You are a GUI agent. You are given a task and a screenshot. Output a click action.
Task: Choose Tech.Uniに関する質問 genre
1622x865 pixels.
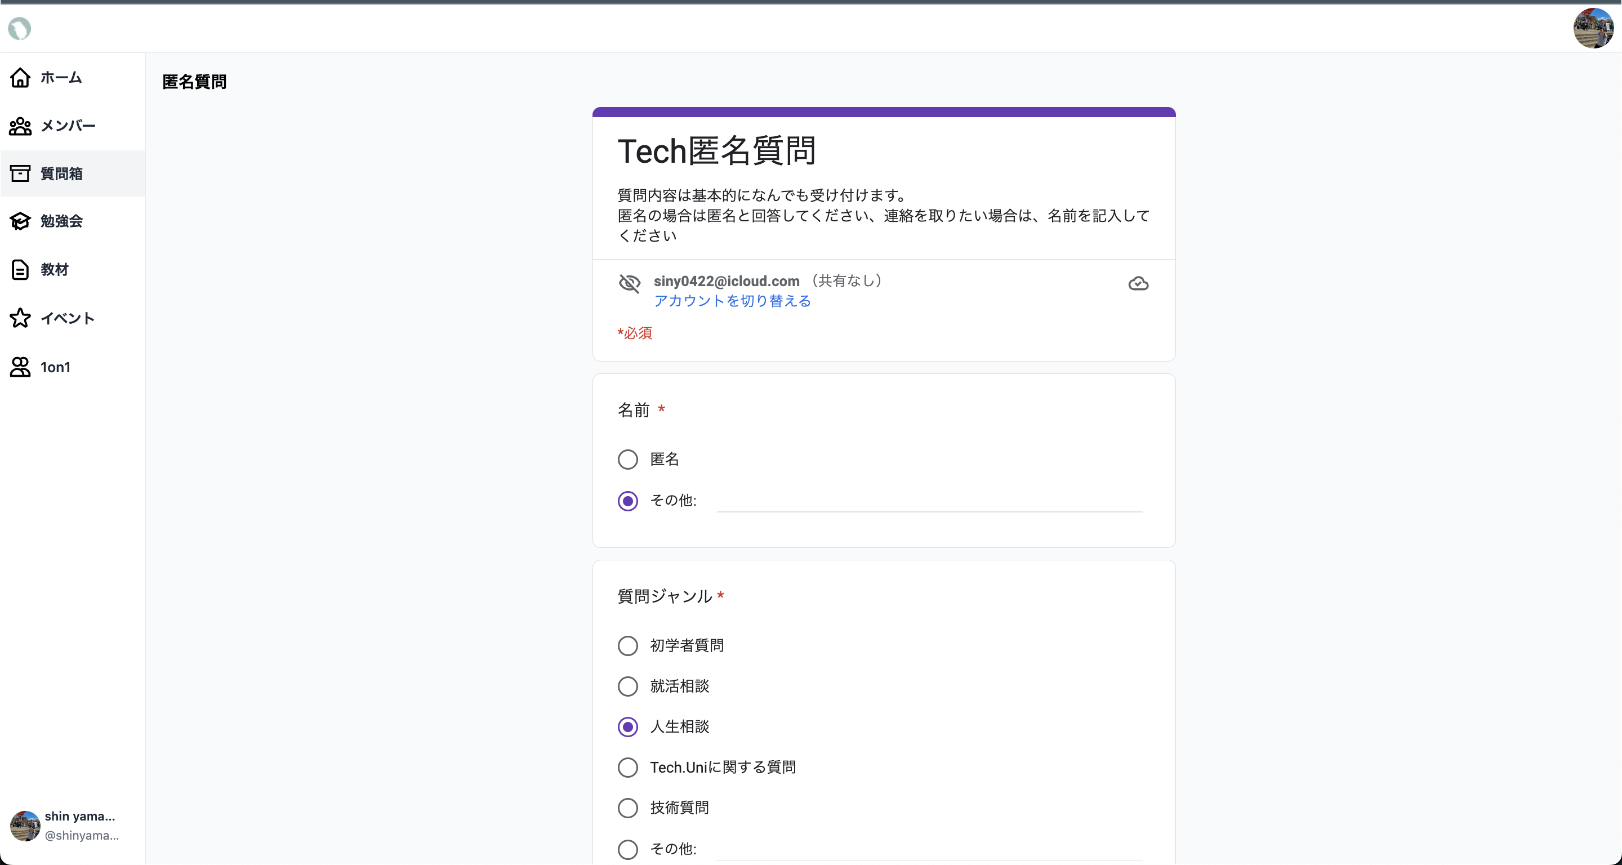[627, 768]
